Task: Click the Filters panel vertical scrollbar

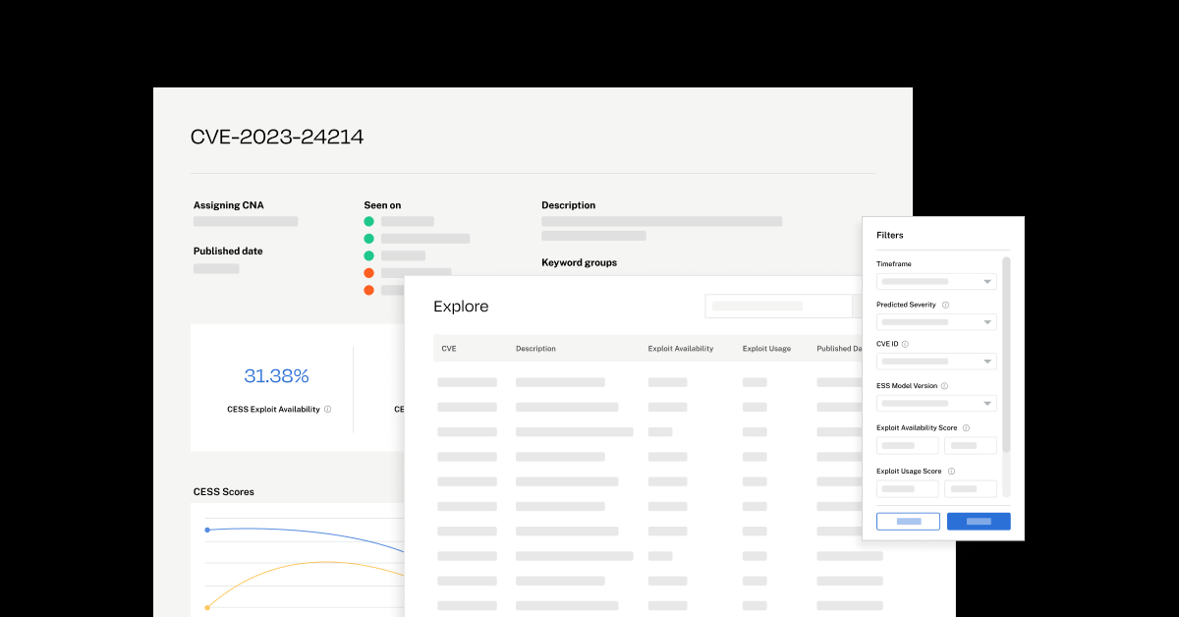Action: 1006,354
